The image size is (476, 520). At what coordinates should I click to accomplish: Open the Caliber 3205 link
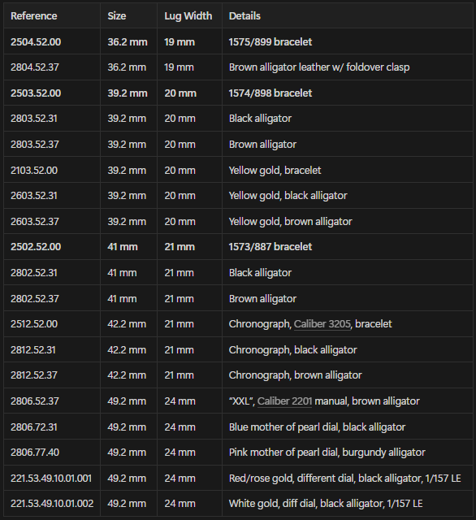click(x=322, y=324)
